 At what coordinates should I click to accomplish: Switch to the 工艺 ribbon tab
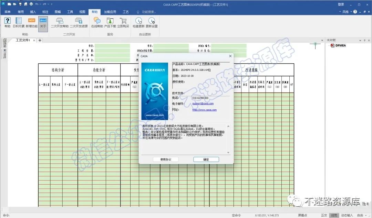point(125,12)
